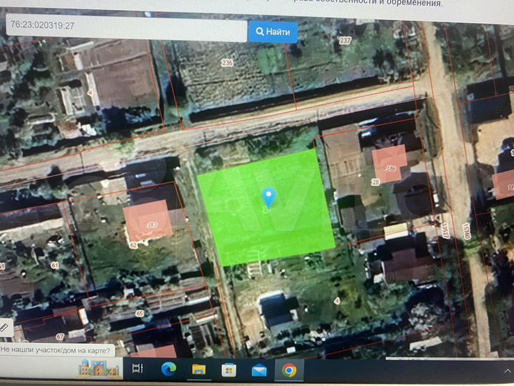Viewport: 514px width, 386px height.
Task: Switch to Chrome in the taskbar
Action: click(x=289, y=370)
